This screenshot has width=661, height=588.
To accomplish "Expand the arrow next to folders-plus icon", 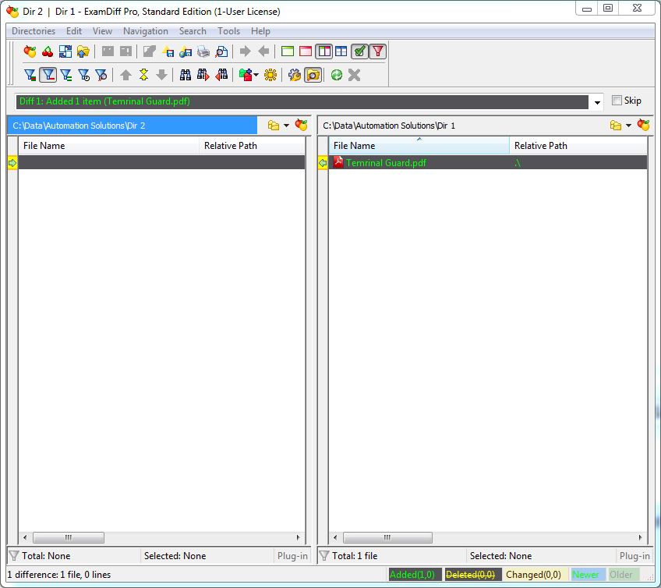I will tap(256, 76).
